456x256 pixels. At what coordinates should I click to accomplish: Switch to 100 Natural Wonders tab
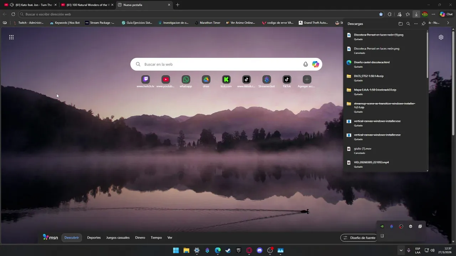87,5
